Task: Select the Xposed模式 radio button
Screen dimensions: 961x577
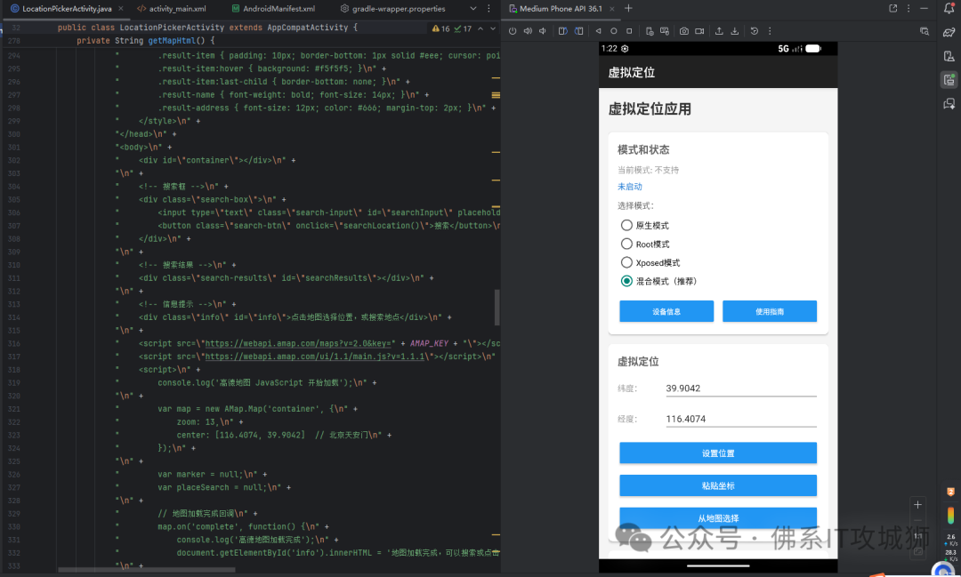Action: point(626,262)
